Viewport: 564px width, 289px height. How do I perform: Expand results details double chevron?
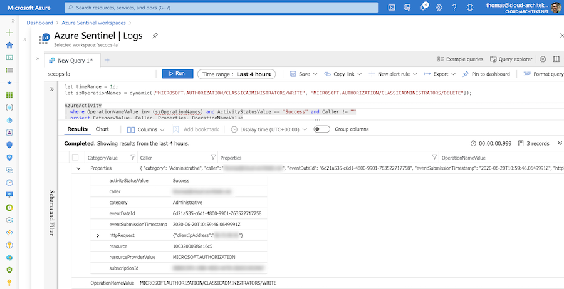(x=560, y=143)
